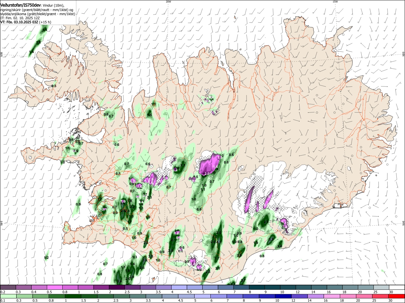Viewport: 405px width, 303px height.
Task: Click the lower-scale hot pink swatch between 20 and 25
Action: coord(364,296)
